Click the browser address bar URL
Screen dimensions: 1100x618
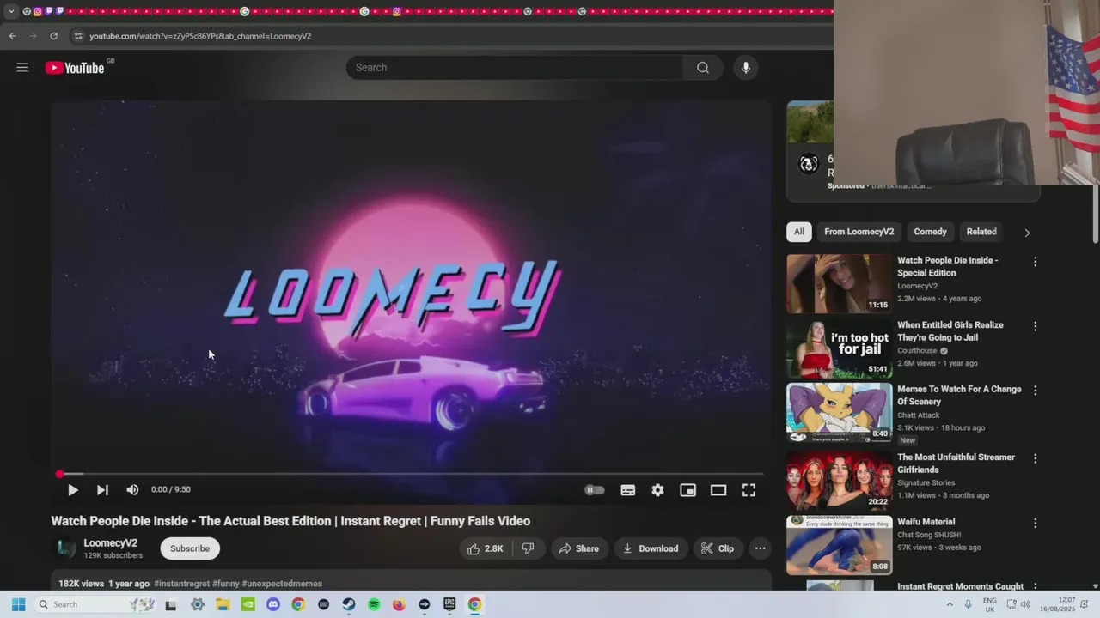(200, 36)
